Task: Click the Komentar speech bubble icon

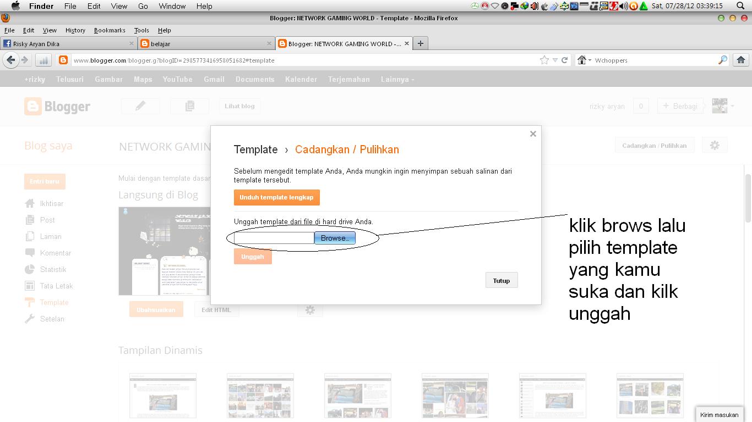Action: pyautogui.click(x=30, y=253)
